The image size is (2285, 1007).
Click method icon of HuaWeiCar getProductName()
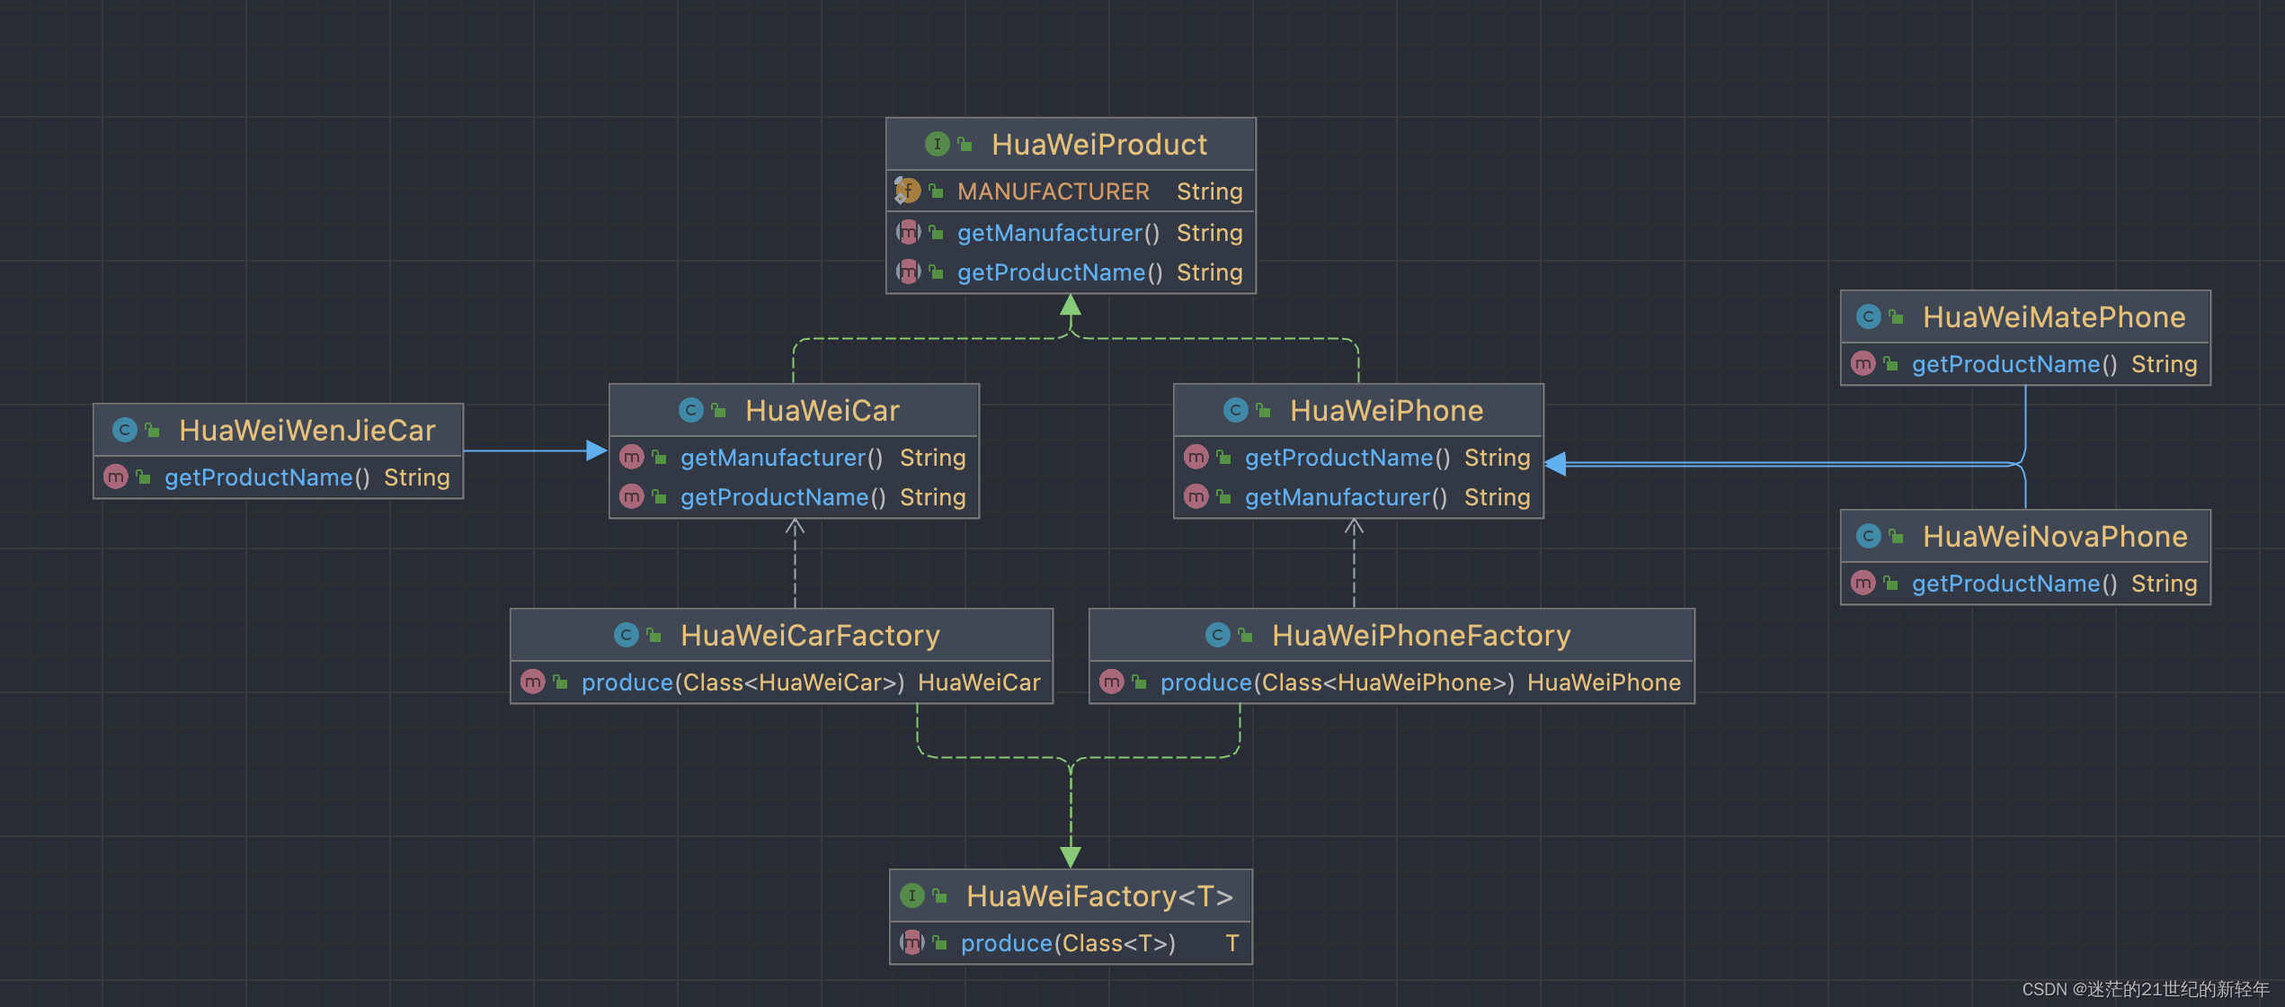coord(632,496)
